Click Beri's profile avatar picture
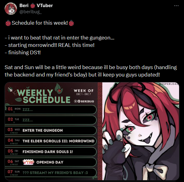184x182 pixels. (x=11, y=9)
